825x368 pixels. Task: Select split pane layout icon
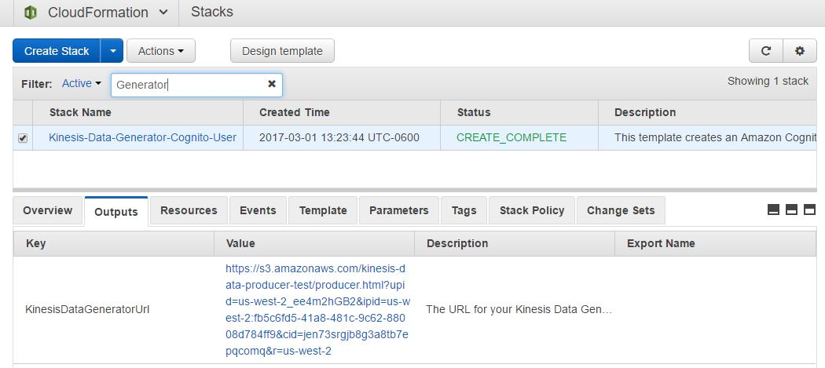pos(791,210)
